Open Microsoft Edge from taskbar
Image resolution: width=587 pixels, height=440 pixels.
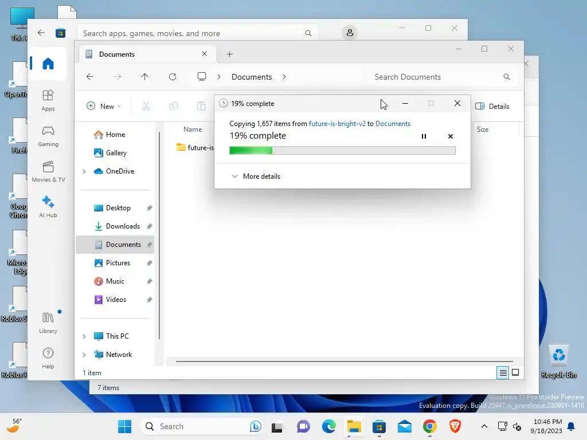[328, 426]
